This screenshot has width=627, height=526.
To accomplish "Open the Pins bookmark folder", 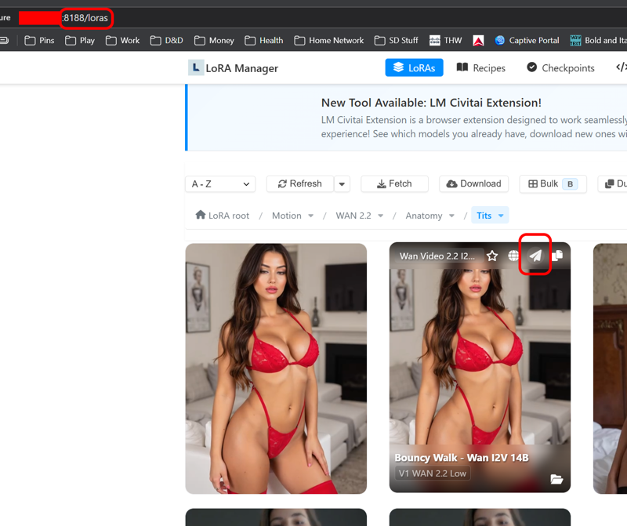I will pos(39,41).
